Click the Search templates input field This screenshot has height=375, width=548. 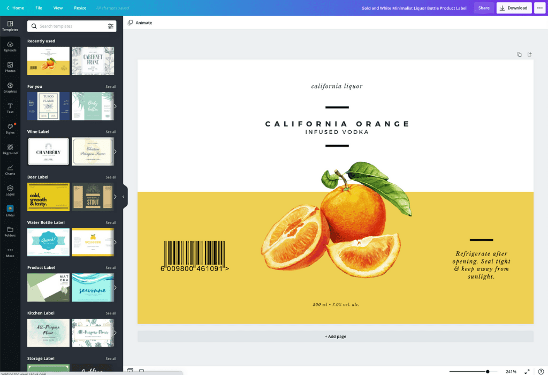tap(70, 26)
